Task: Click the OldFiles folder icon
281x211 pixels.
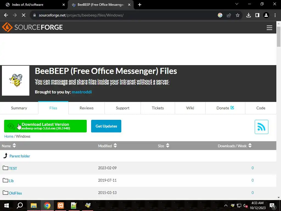Action: (5, 193)
